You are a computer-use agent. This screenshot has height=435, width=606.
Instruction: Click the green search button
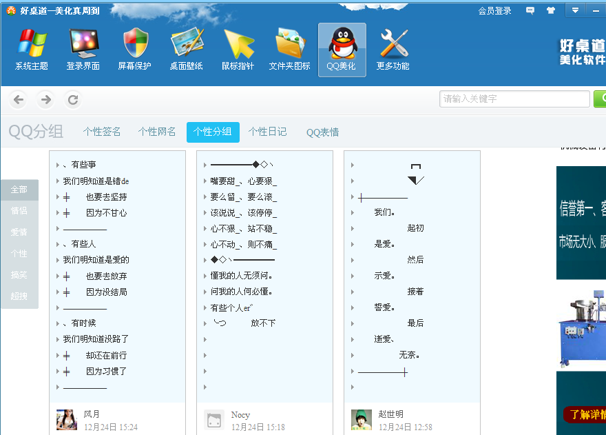[x=600, y=99]
